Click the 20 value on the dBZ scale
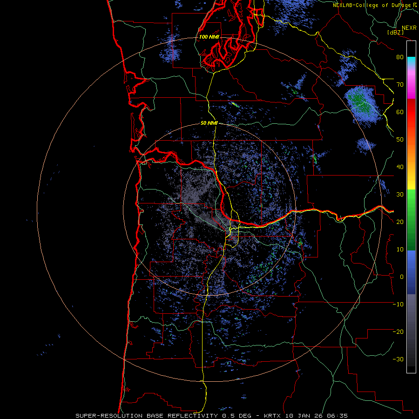The width and height of the screenshot is (419, 419). coord(400,222)
